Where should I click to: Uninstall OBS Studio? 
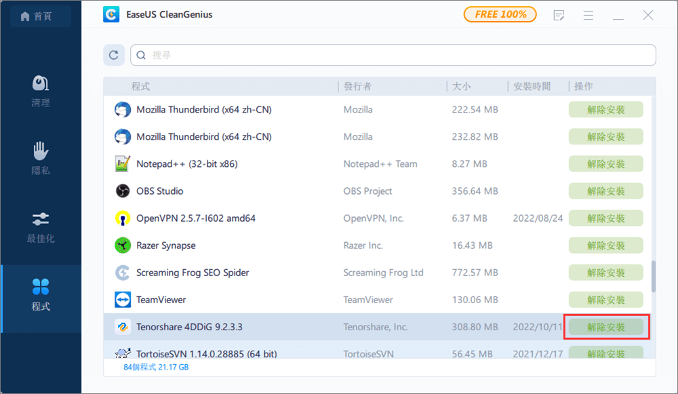click(x=605, y=191)
